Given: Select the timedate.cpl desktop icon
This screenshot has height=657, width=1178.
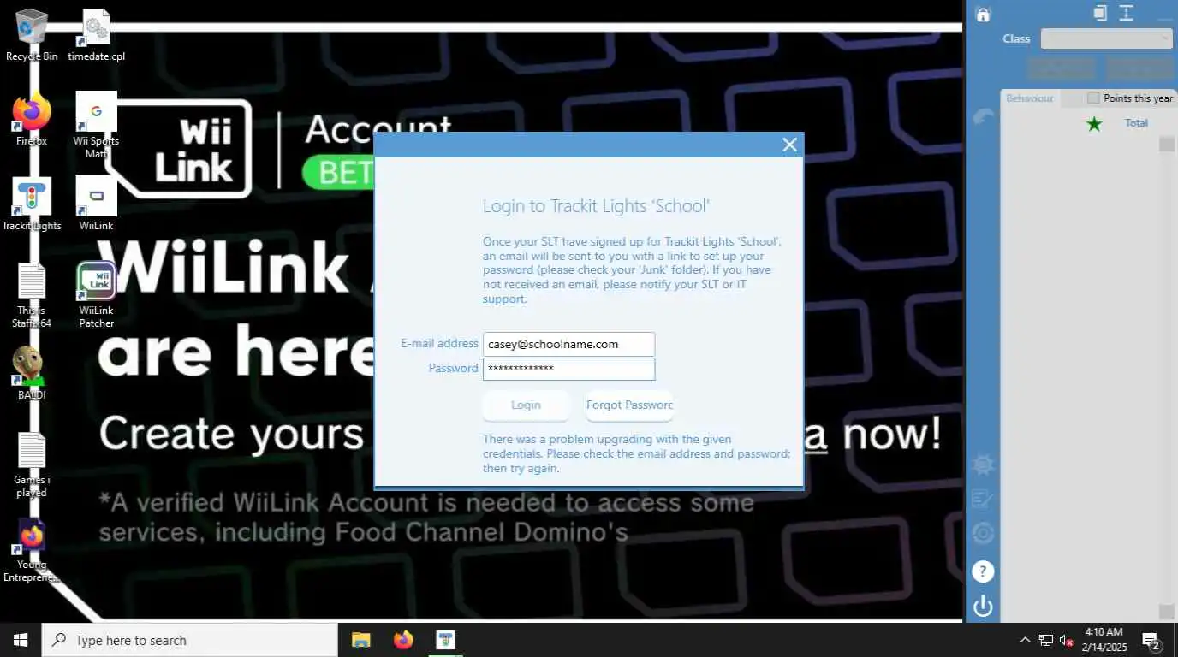Looking at the screenshot, I should click(97, 35).
